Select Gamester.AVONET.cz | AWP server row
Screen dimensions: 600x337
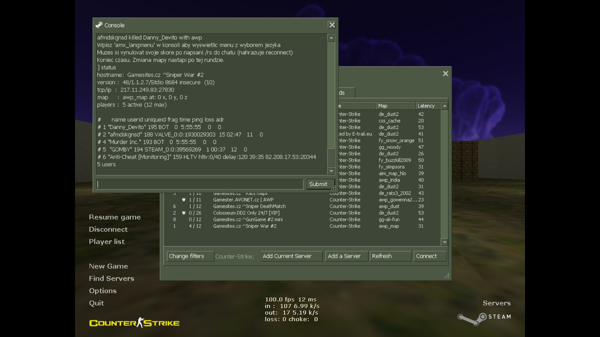click(302, 200)
